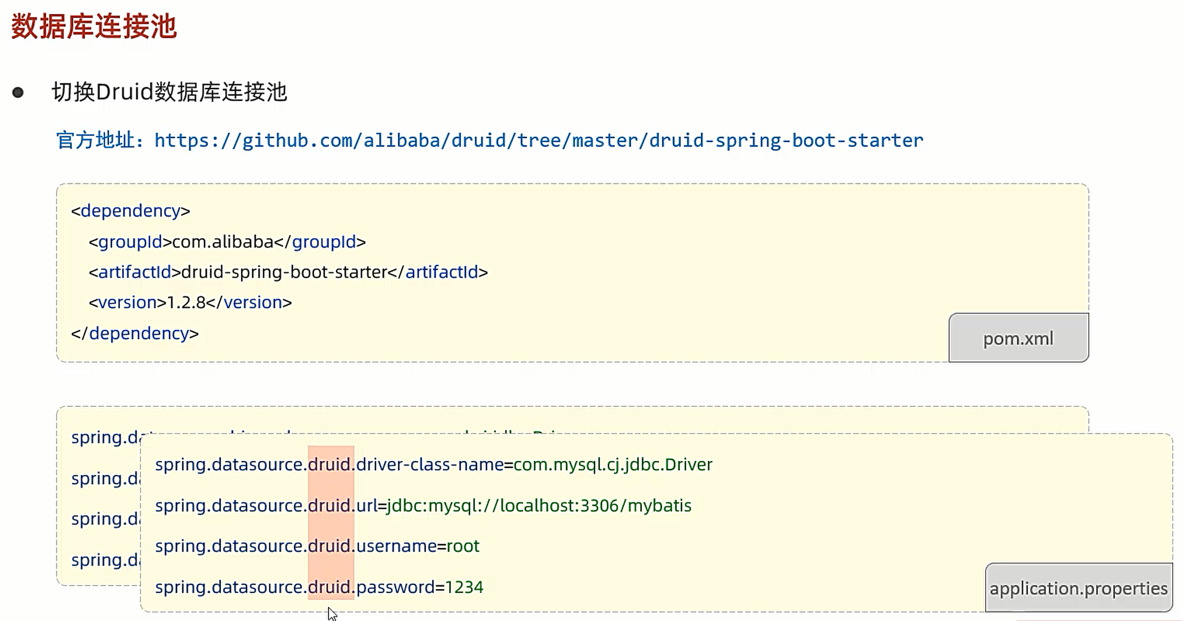Select the groupId com.alibaba line
This screenshot has width=1182, height=621.
pyautogui.click(x=227, y=242)
